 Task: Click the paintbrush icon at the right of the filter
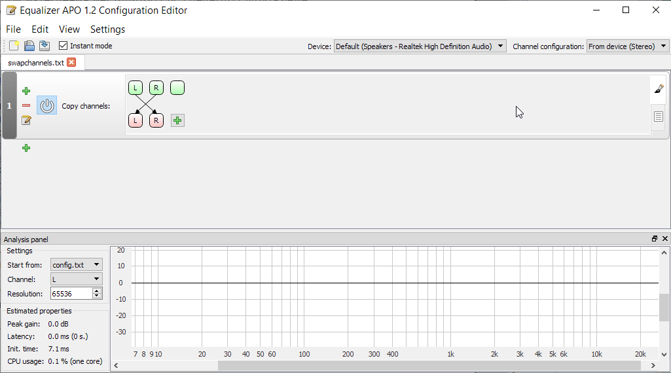point(659,88)
